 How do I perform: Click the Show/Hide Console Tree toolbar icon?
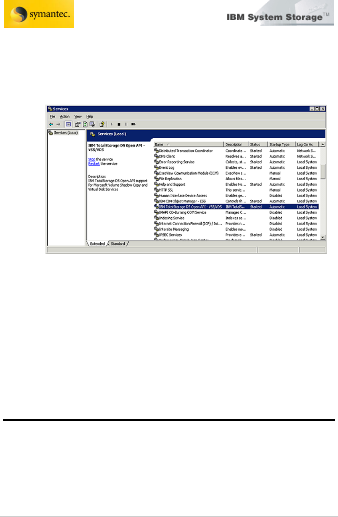[x=68, y=124]
